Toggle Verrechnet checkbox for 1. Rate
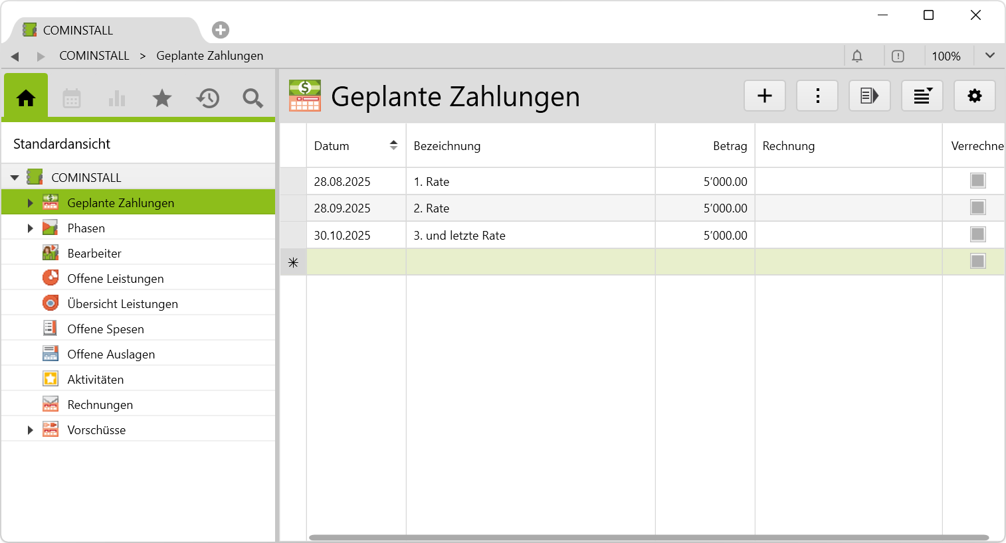The width and height of the screenshot is (1006, 543). [977, 181]
